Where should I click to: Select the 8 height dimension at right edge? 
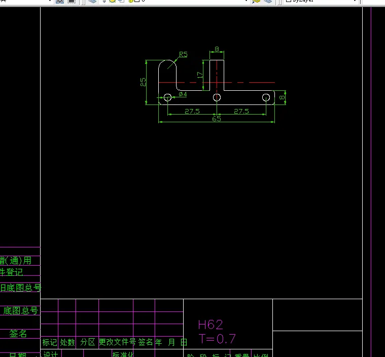tap(282, 97)
